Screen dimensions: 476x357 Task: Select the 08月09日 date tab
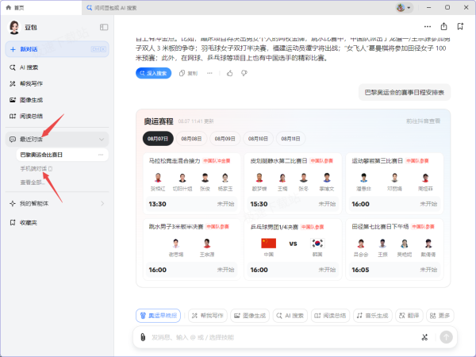pyautogui.click(x=225, y=139)
